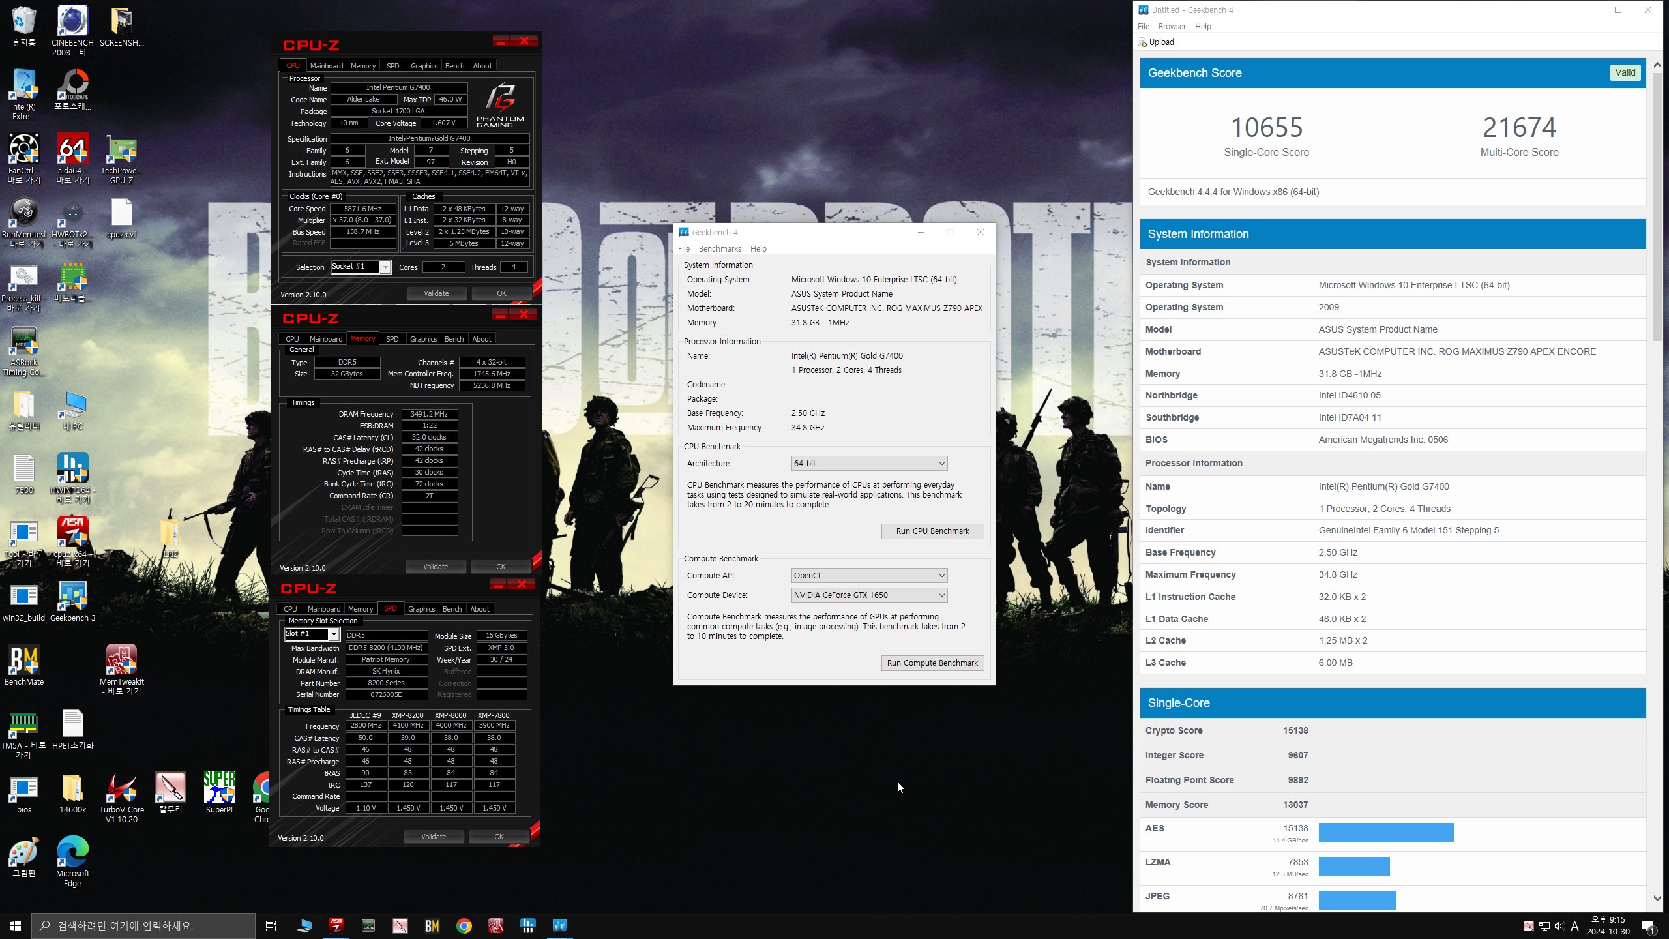Select the BenchMate desktop shortcut
Viewport: 1669px width, 939px height.
[x=23, y=665]
